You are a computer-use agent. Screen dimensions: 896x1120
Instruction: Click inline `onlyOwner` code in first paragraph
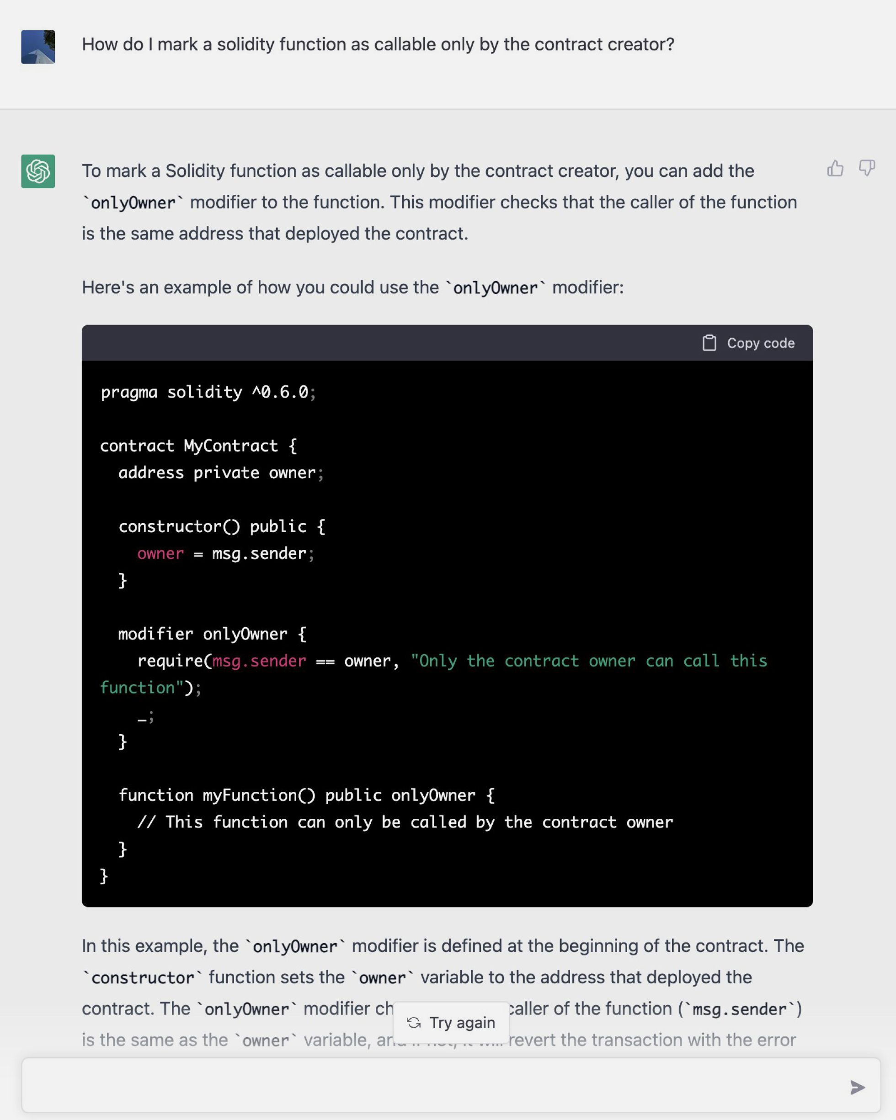coord(133,203)
